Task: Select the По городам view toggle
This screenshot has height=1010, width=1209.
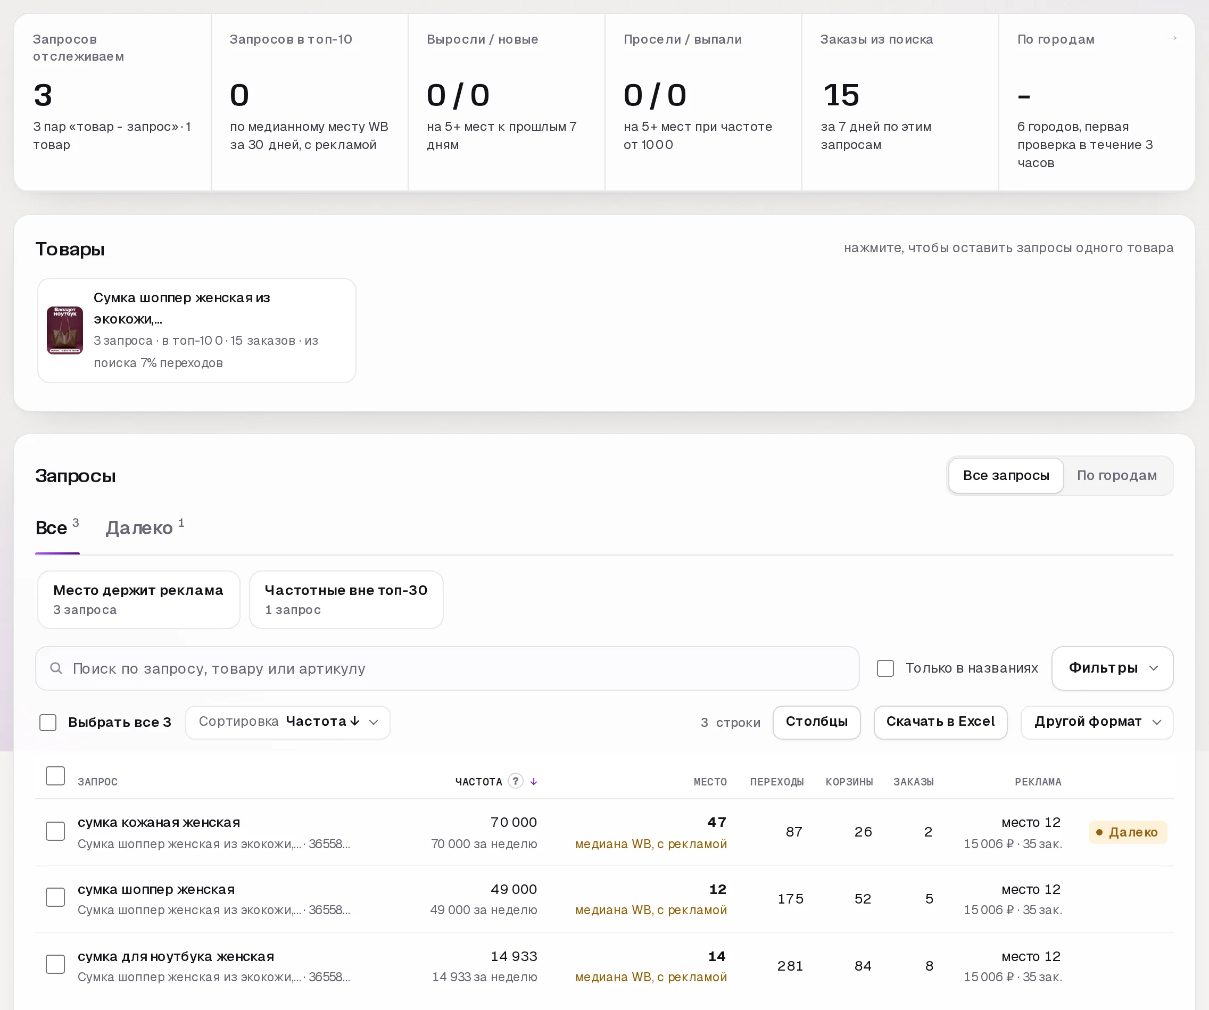Action: click(x=1116, y=476)
